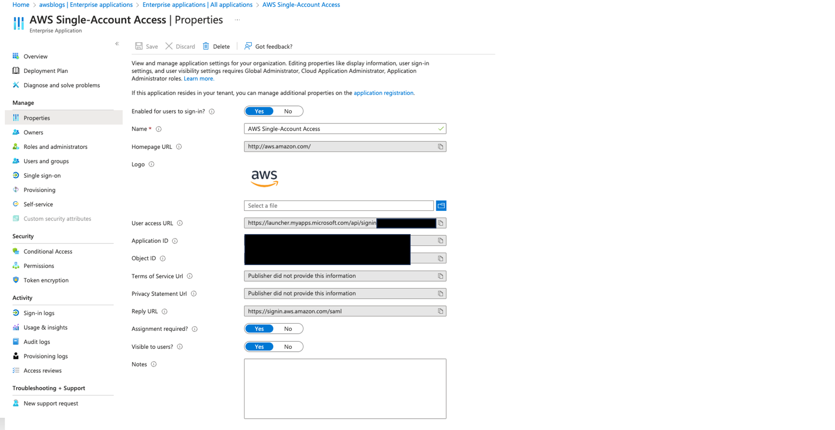
Task: Set Assignment required to No
Action: (288, 328)
